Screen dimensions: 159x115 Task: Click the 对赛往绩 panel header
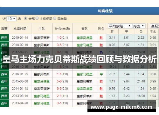79,11
